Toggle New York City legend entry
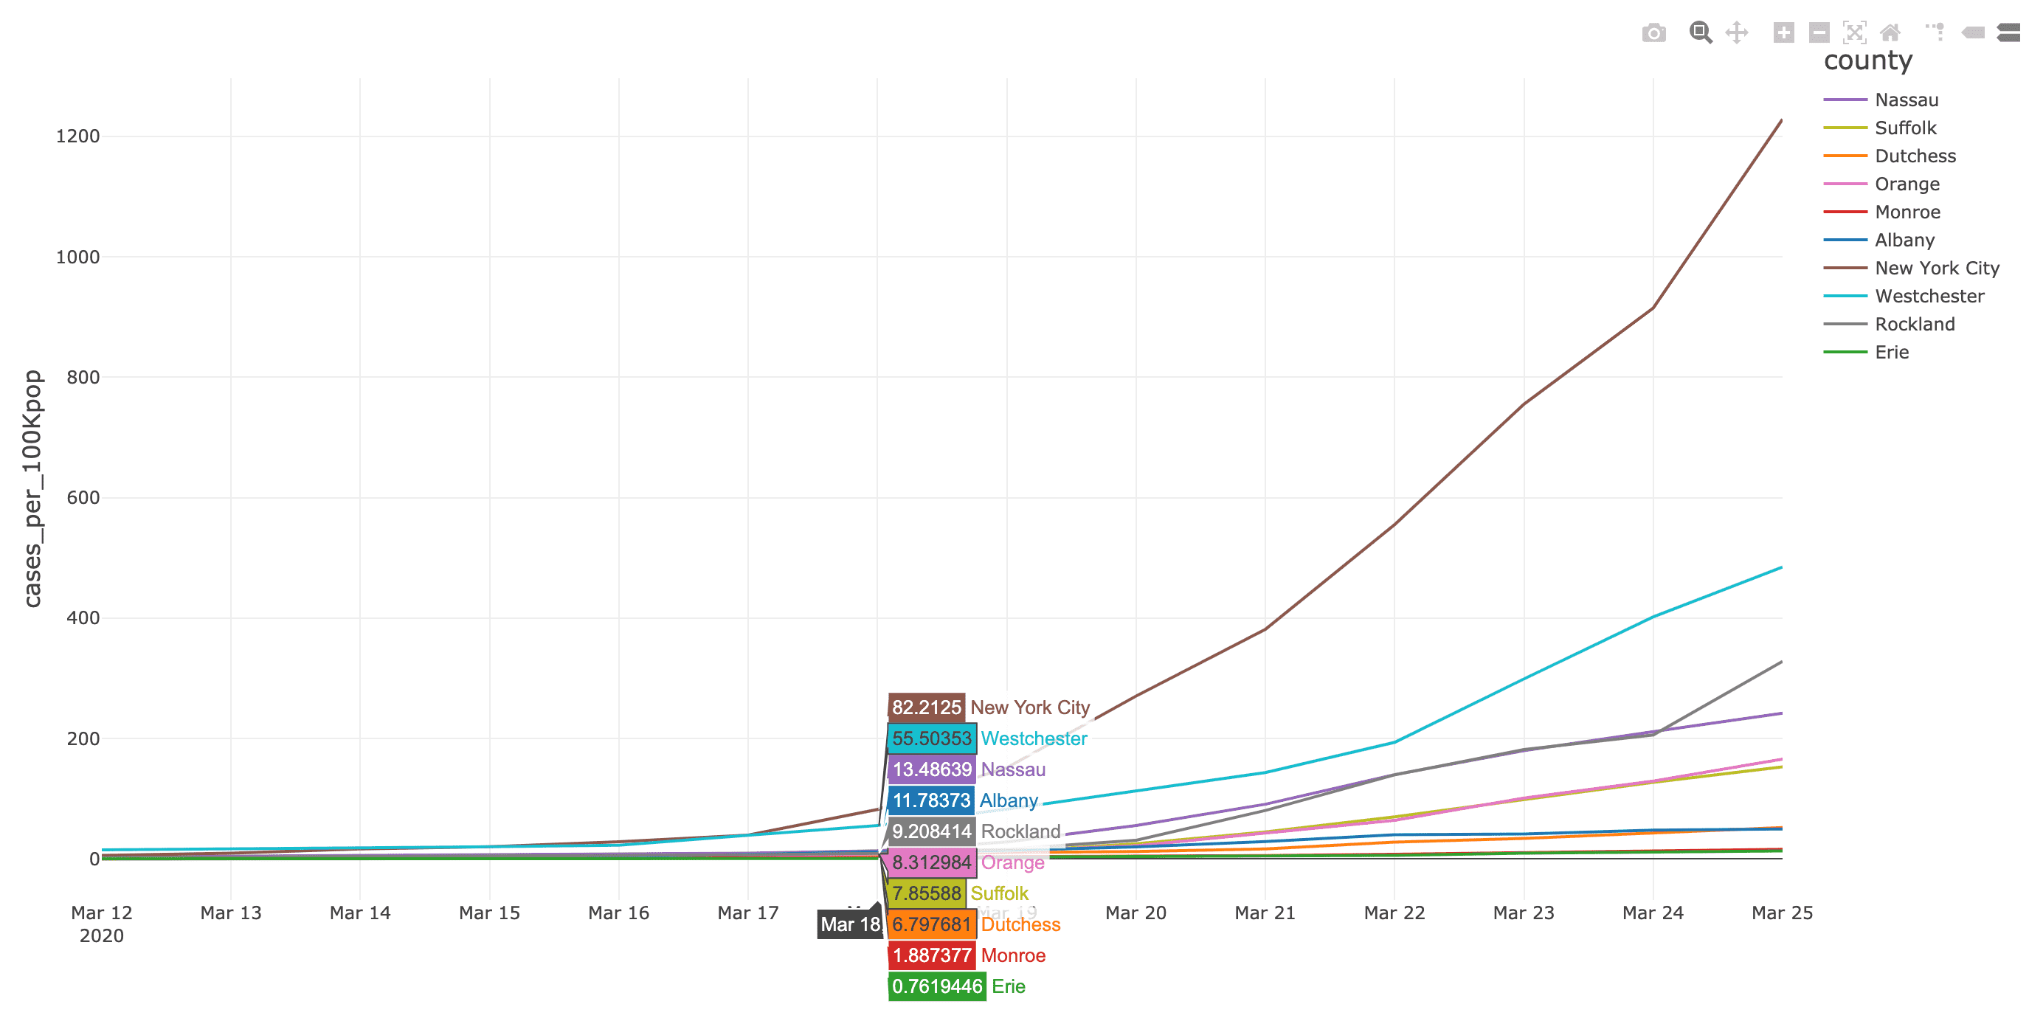 click(x=1936, y=269)
